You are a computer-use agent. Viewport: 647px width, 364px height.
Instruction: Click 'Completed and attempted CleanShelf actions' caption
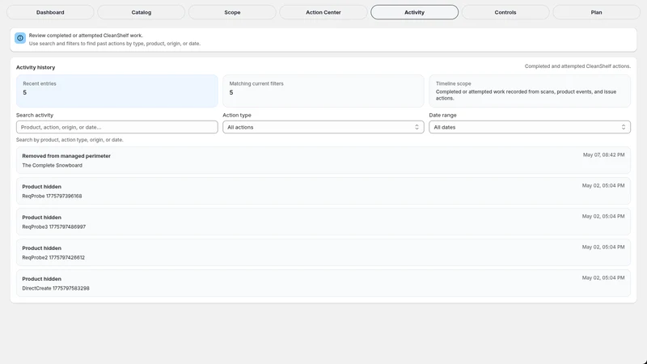[577, 66]
